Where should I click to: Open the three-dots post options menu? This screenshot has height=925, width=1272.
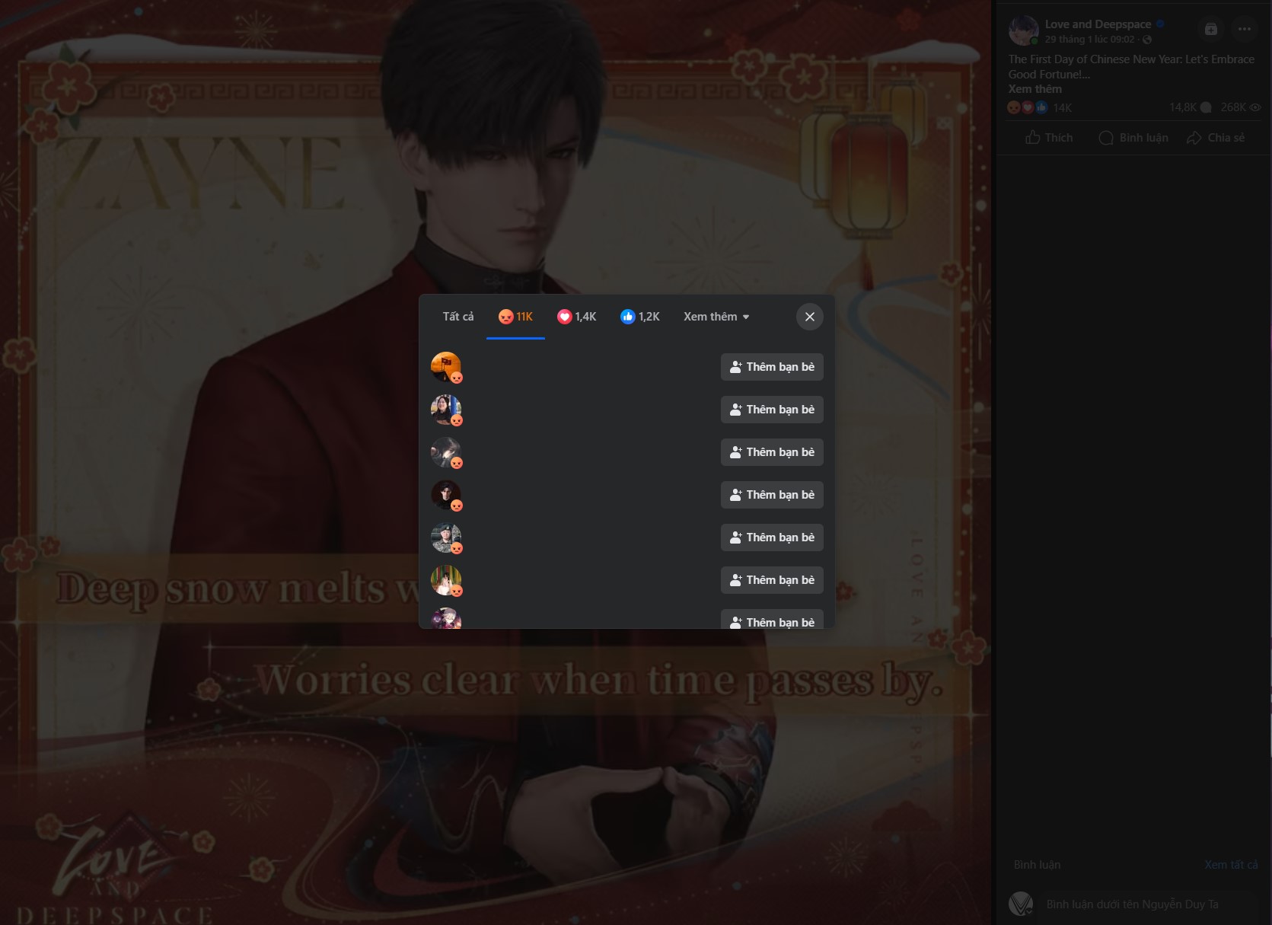pos(1244,29)
